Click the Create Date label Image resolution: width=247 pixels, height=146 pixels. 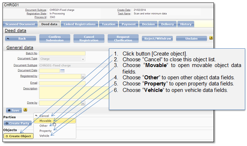tap(124, 10)
